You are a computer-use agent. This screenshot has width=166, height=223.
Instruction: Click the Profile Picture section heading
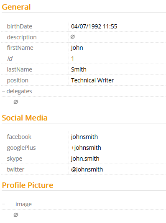tap(28, 185)
